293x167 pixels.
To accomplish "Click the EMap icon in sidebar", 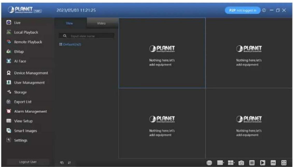I will (9, 51).
